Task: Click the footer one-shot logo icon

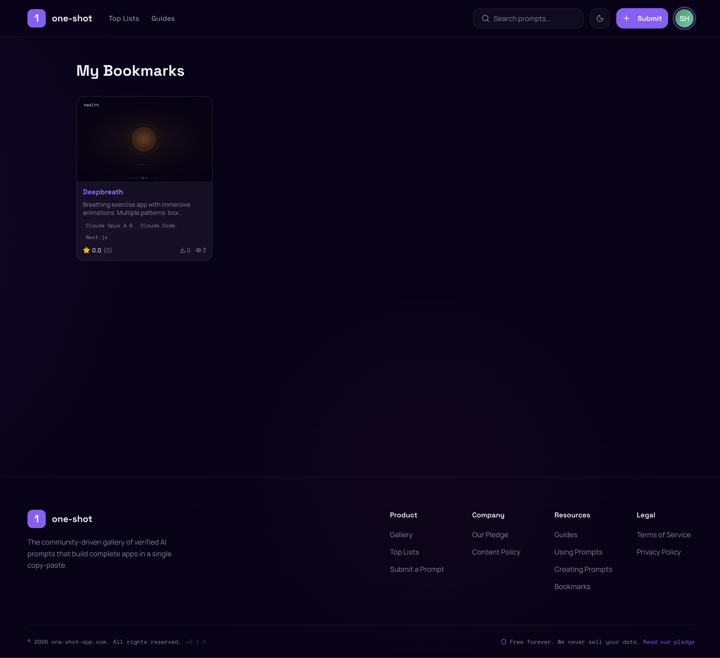Action: (36, 519)
